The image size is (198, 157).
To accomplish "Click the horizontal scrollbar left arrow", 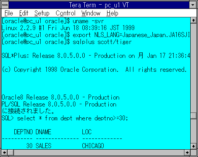I will 5,153.
